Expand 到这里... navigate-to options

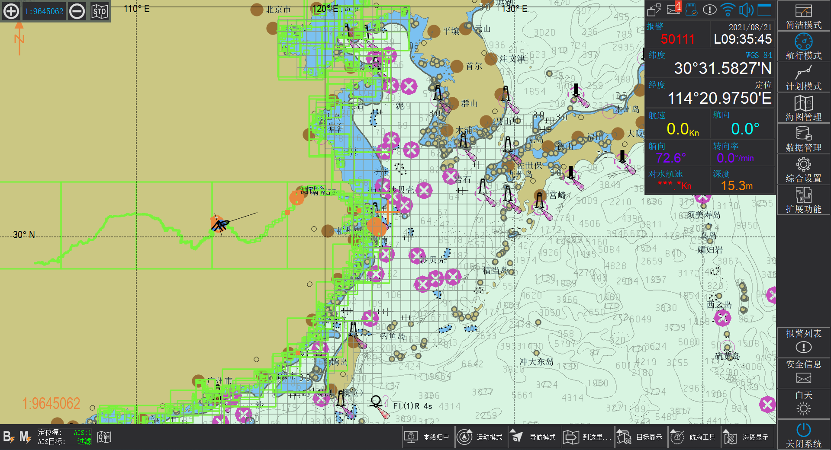588,437
